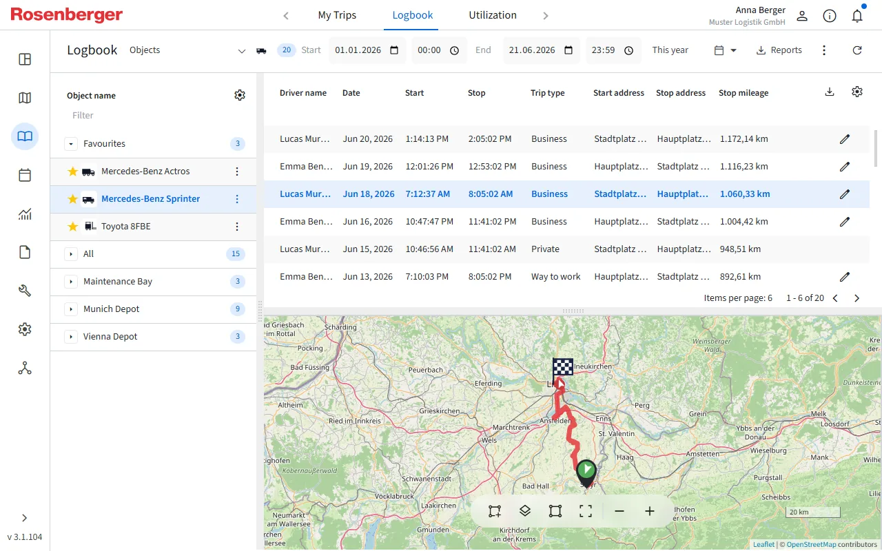The image size is (882, 551).
Task: Expand the All objects group
Action: (x=71, y=254)
